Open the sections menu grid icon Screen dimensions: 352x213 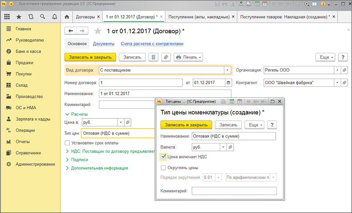pyautogui.click(x=7, y=17)
